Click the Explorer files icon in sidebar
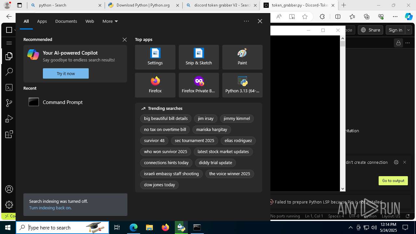This screenshot has height=234, width=416. [9, 56]
